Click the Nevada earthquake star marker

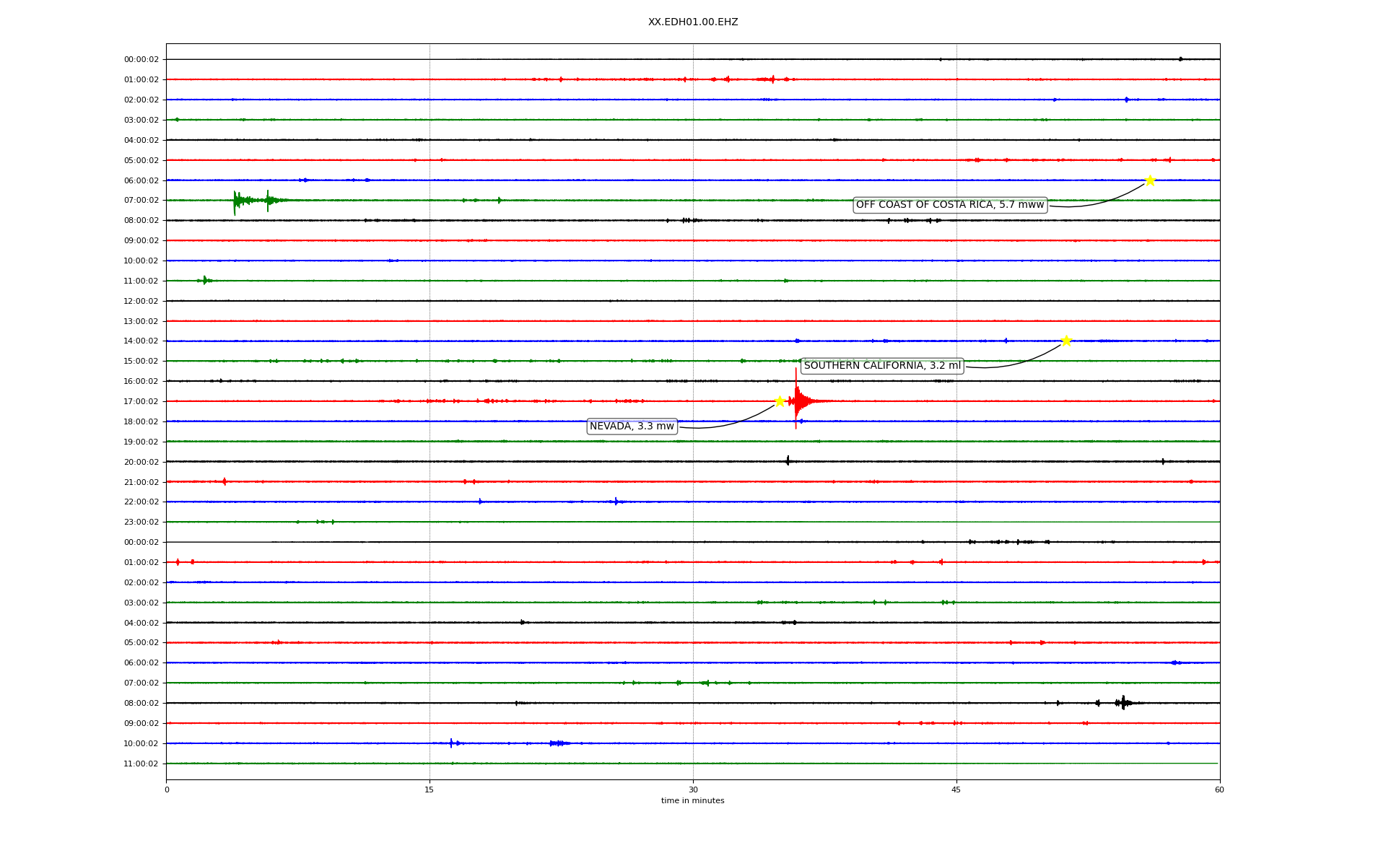780,401
